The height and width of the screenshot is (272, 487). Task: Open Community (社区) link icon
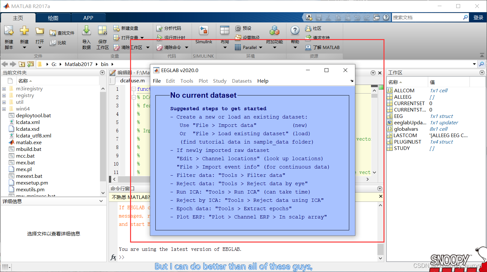pyautogui.click(x=308, y=28)
